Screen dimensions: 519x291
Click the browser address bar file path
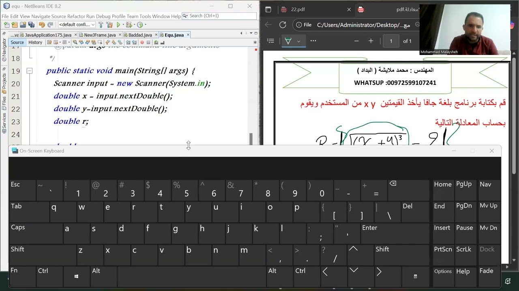tap(363, 25)
